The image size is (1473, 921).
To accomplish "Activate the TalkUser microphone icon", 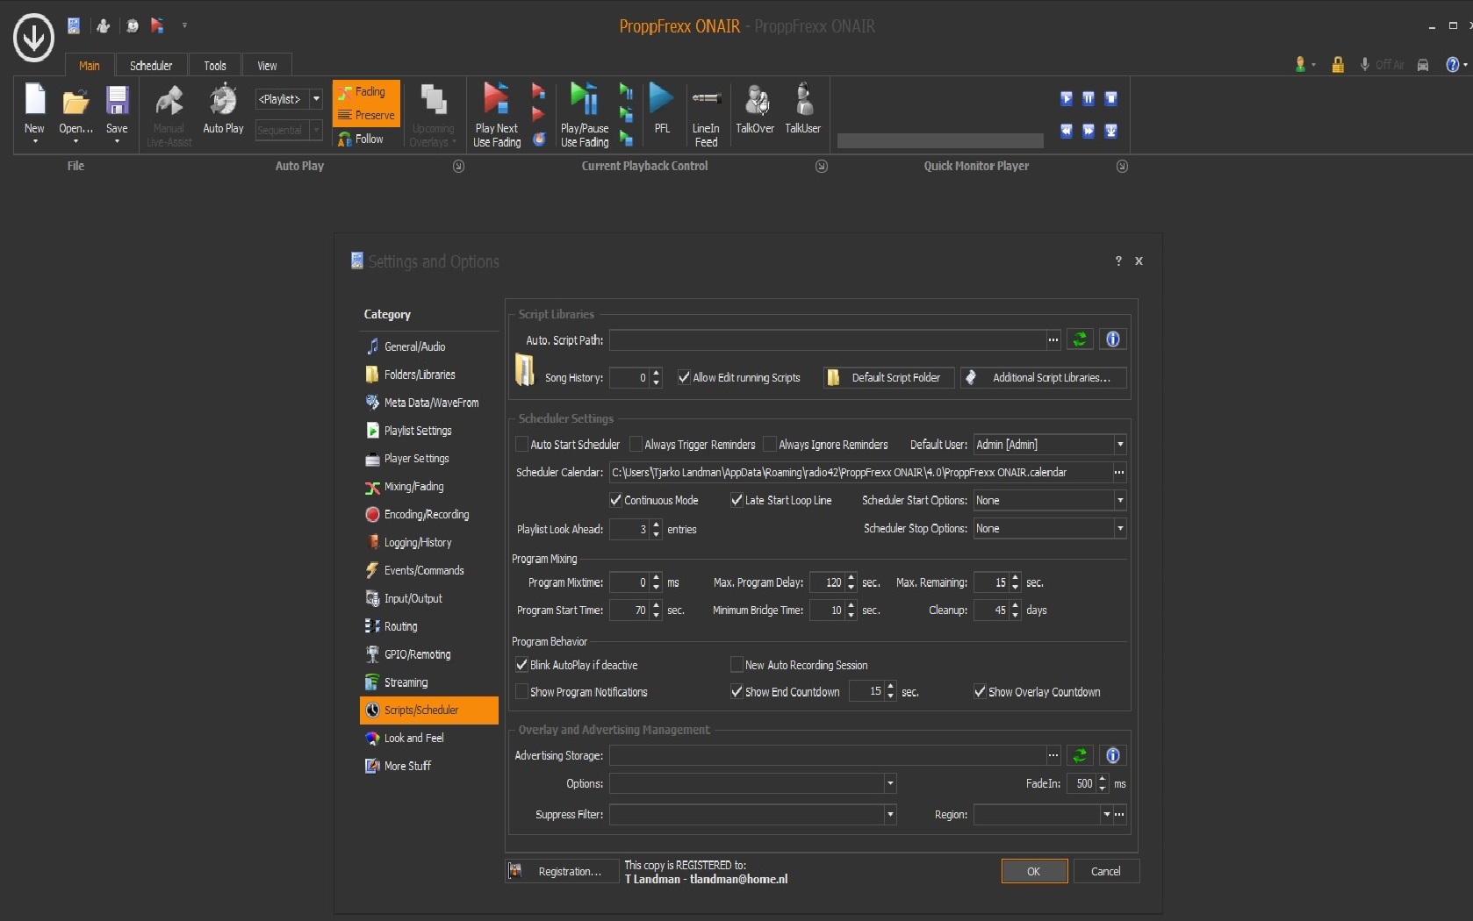I will pos(803,99).
